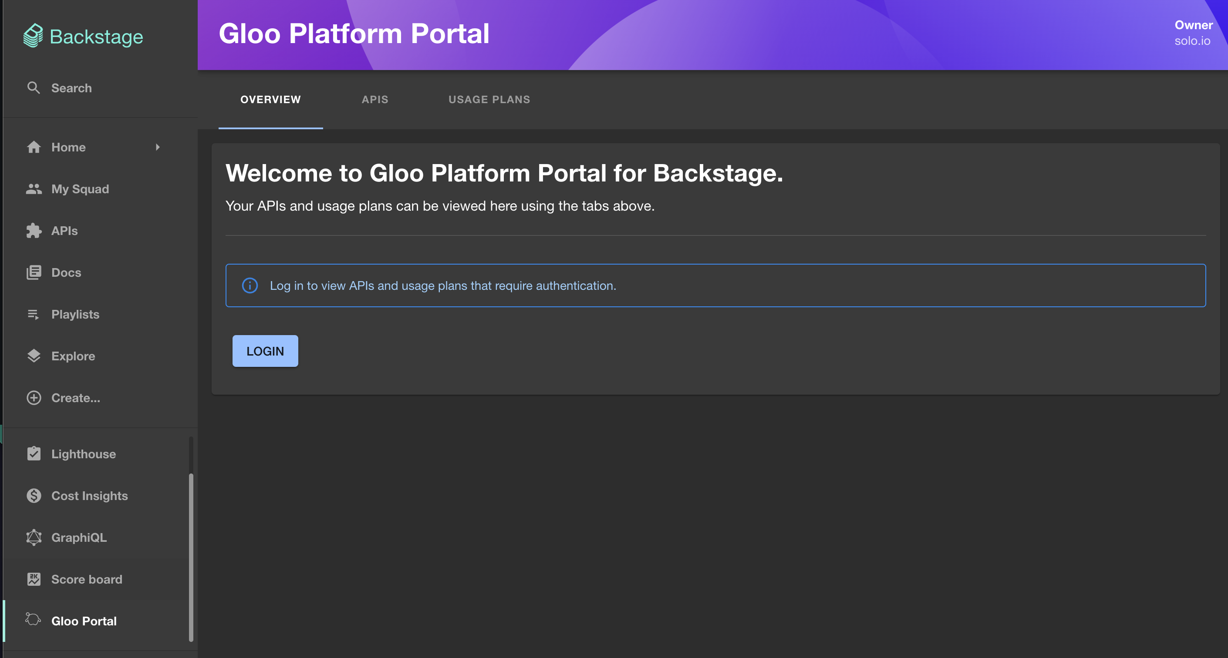Click the Lighthouse clipboard check icon

click(34, 453)
